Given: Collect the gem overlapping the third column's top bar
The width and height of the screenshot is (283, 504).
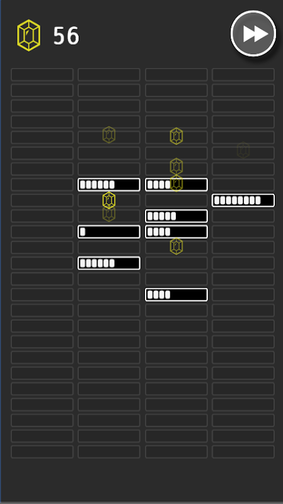Looking at the screenshot, I should (x=176, y=183).
